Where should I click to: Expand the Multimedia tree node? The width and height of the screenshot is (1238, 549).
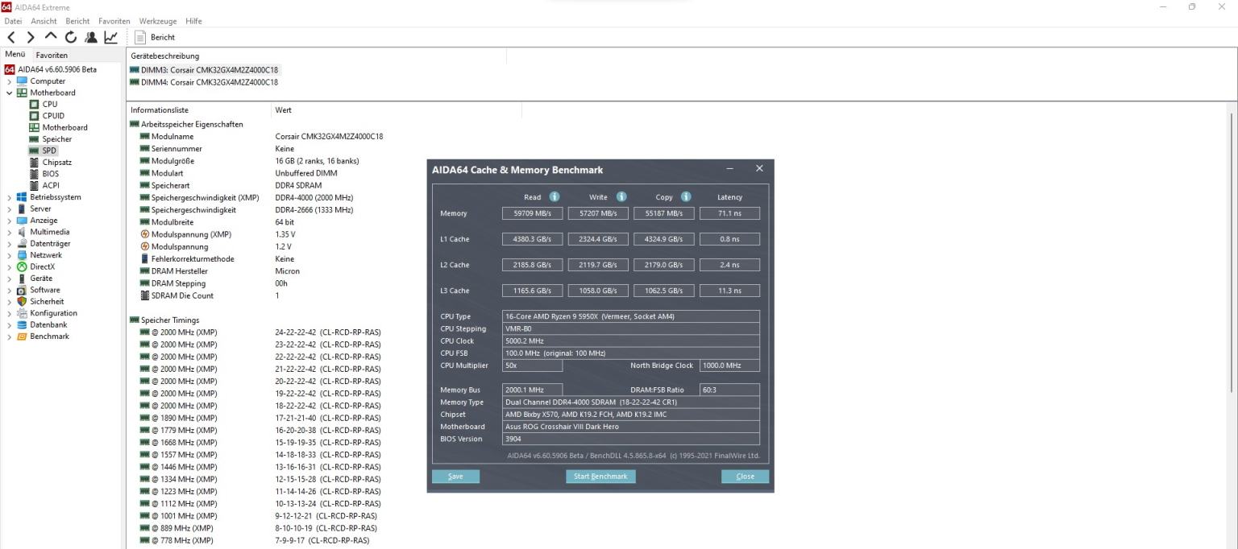point(10,232)
